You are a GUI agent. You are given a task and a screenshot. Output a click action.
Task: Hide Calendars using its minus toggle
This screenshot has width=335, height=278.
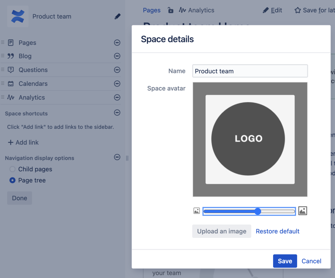point(117,84)
